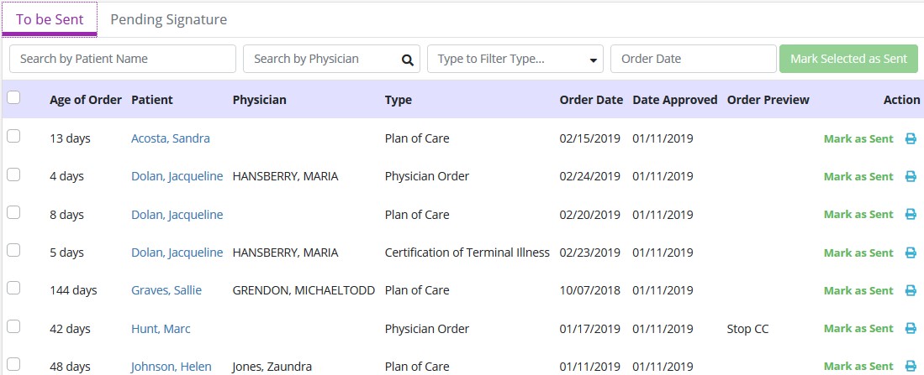Print the Graves, Sallie Plan of Care
The height and width of the screenshot is (375, 924).
(x=911, y=290)
